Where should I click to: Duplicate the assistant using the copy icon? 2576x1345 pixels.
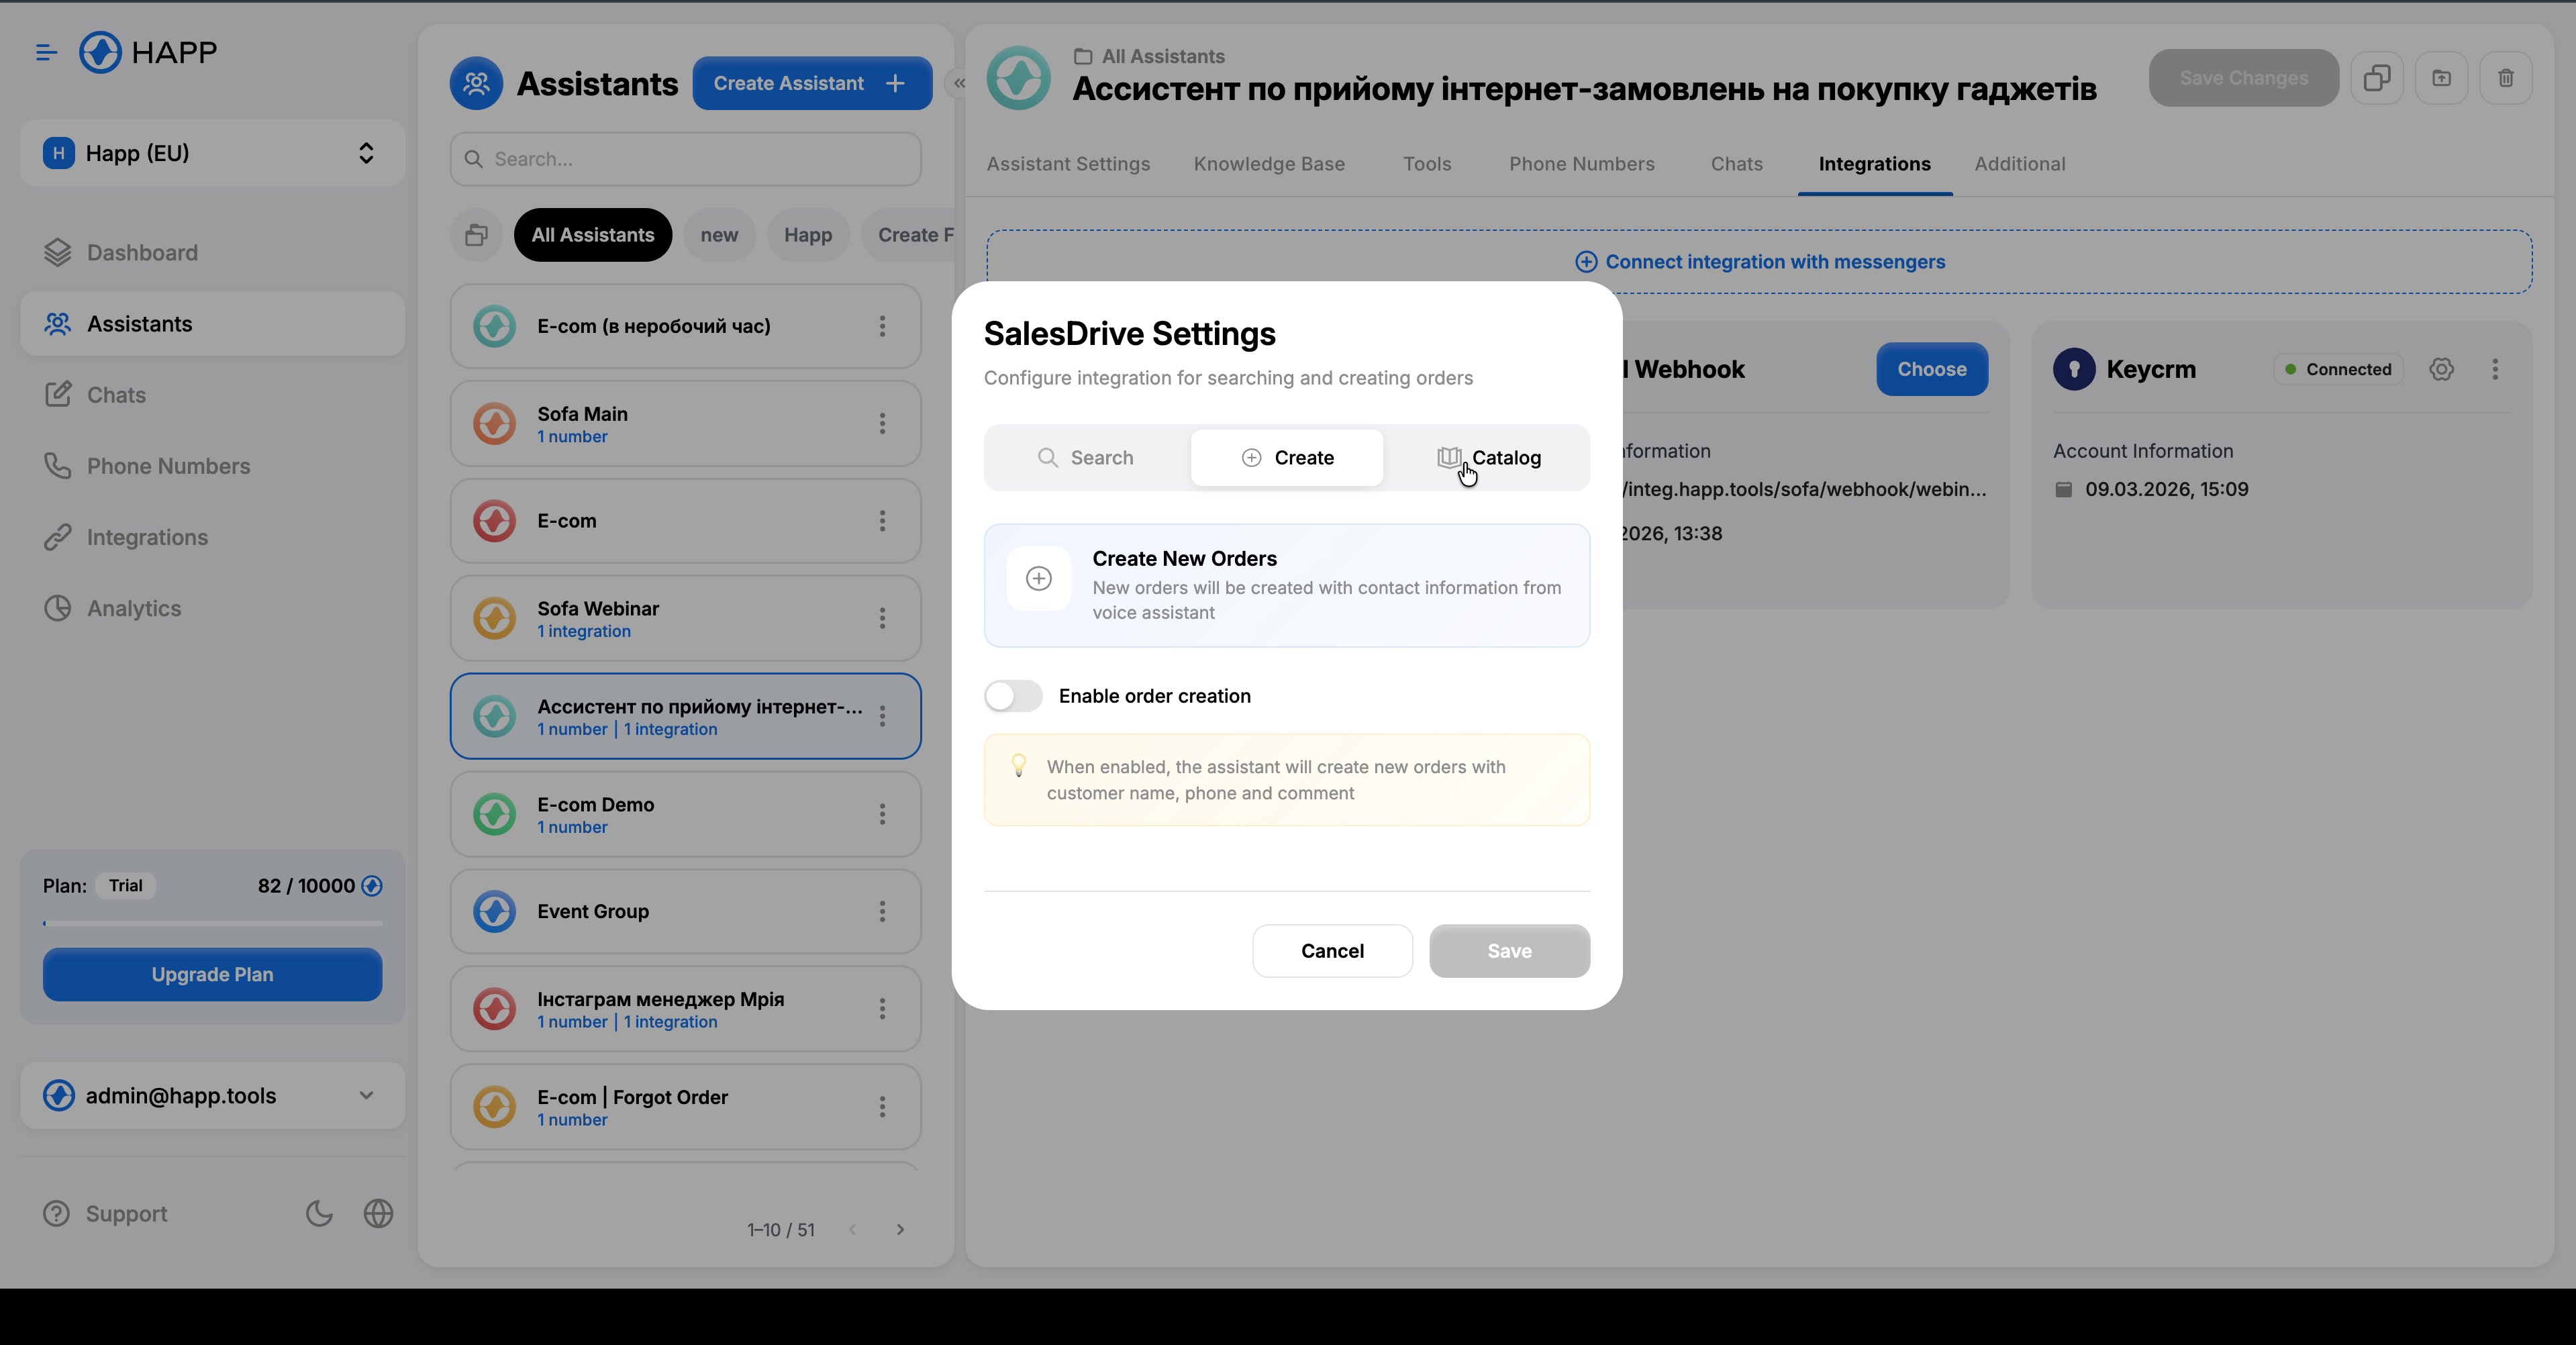point(2377,78)
